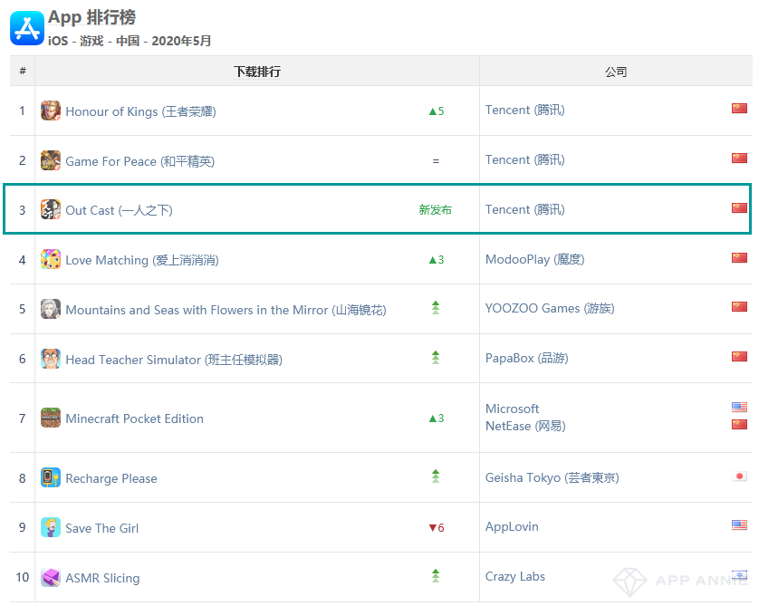This screenshot has height=606, width=759.
Task: Click the YOOZOO Games publisher link
Action: pyautogui.click(x=549, y=308)
